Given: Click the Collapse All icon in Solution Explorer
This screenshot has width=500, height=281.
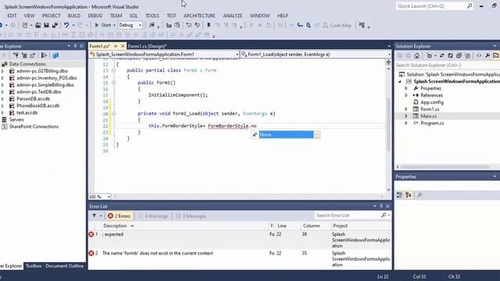Looking at the screenshot, I should (x=459, y=55).
